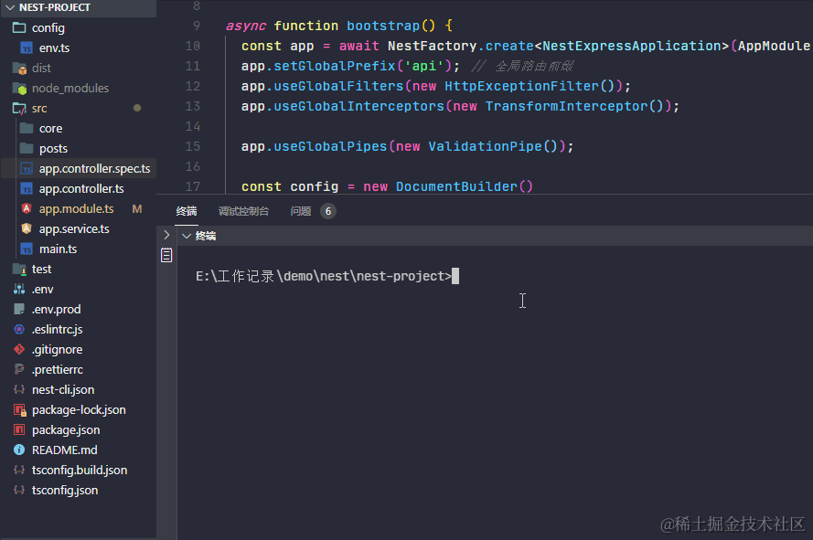
Task: Click the src folder icon
Action: pos(19,109)
